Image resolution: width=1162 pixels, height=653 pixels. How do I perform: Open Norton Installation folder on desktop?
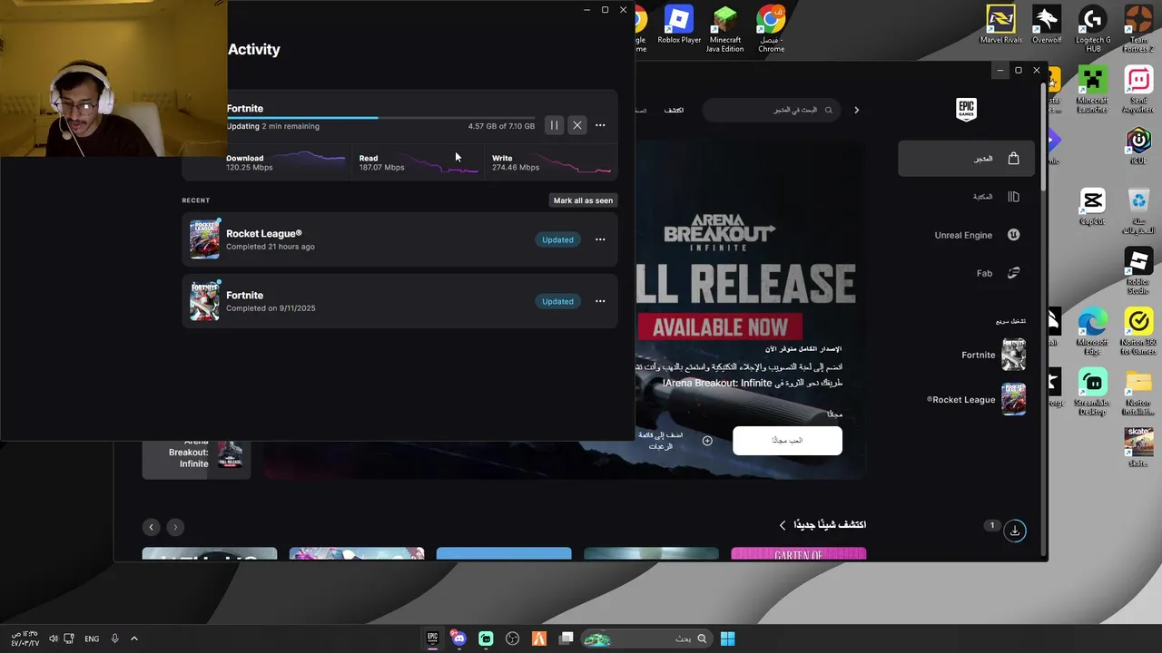coord(1138,393)
